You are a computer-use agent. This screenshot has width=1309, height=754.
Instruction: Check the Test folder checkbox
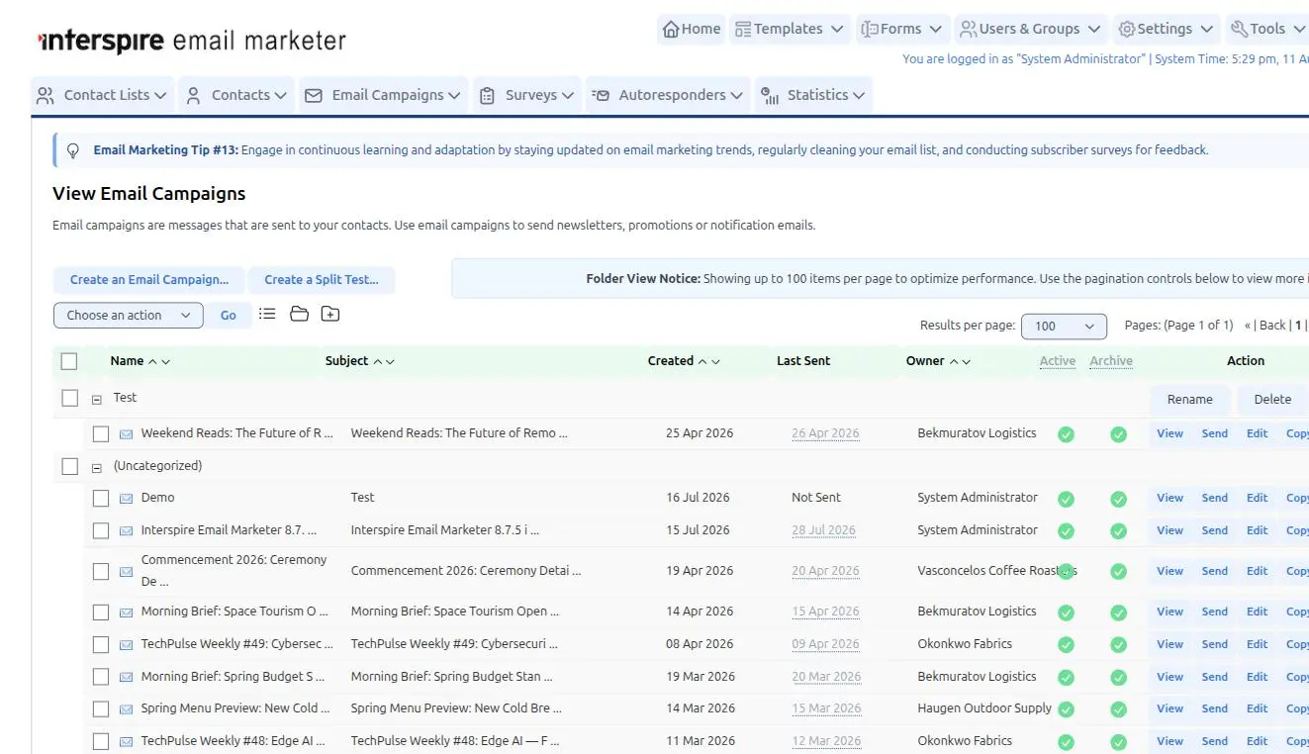click(69, 398)
